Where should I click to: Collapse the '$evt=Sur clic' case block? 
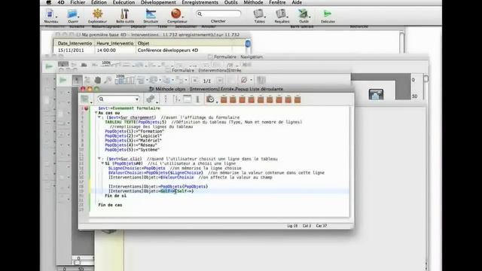point(99,159)
